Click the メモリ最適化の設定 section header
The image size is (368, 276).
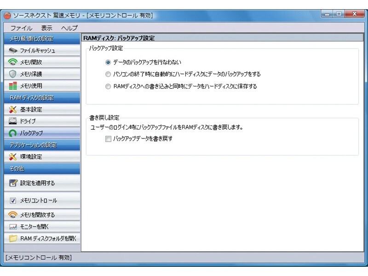point(42,39)
